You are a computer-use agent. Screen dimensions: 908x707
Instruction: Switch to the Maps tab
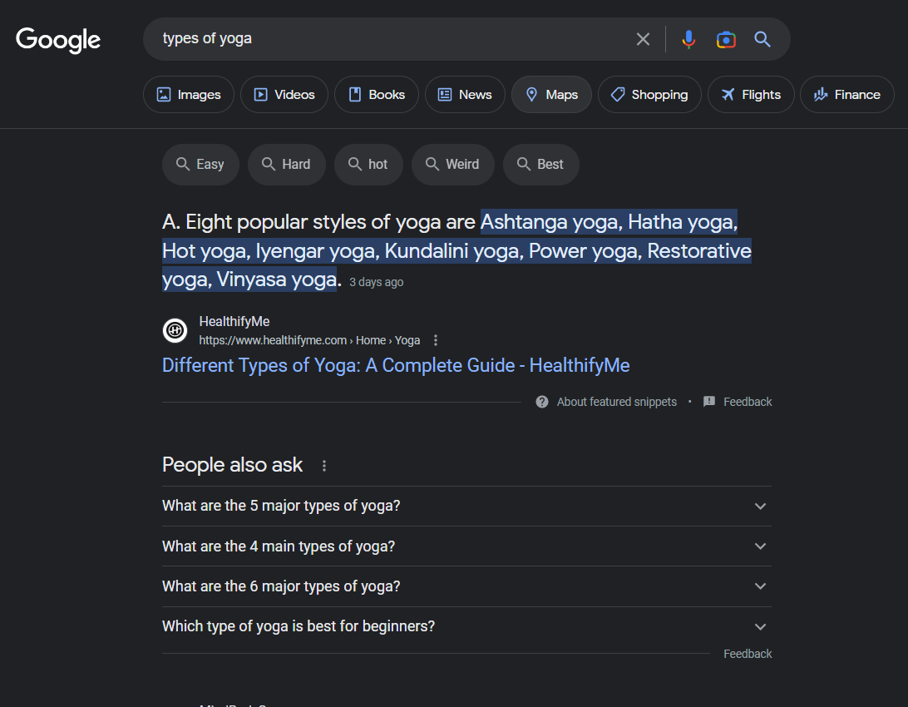(551, 94)
